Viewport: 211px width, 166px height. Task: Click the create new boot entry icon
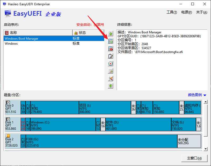coord(110,41)
